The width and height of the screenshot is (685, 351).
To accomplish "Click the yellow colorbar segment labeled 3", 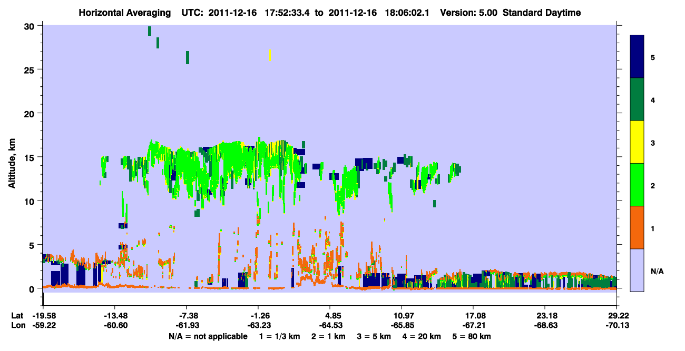I will click(x=637, y=142).
